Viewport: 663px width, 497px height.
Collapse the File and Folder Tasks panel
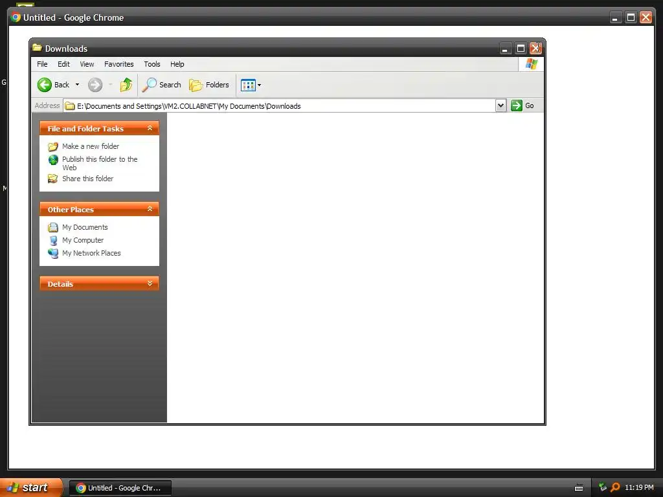(150, 128)
